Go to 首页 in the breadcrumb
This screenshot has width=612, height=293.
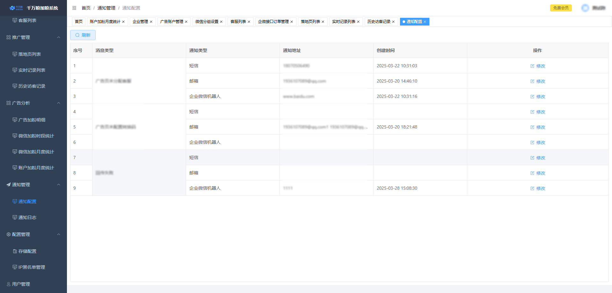86,8
